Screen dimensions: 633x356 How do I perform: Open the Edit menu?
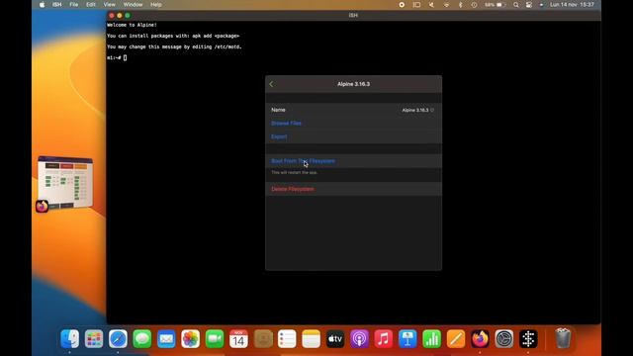[91, 4]
